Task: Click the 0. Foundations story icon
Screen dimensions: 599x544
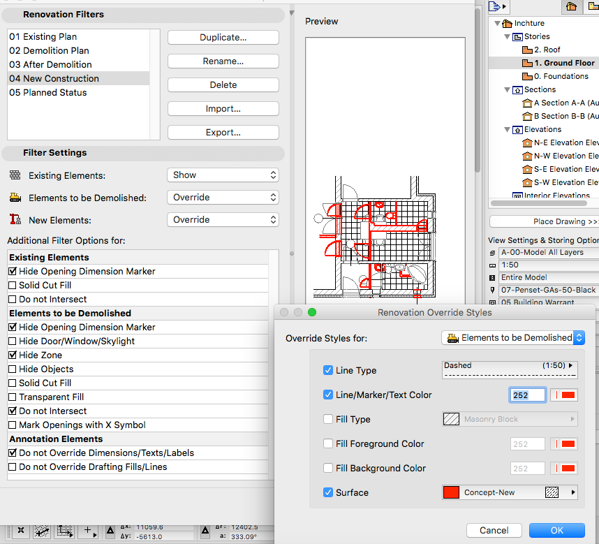Action: pyautogui.click(x=527, y=76)
